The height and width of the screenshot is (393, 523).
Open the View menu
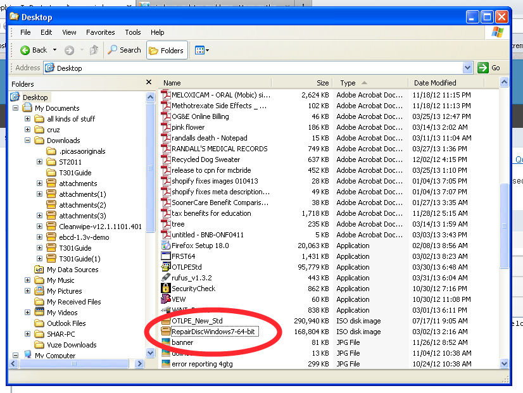tap(69, 32)
